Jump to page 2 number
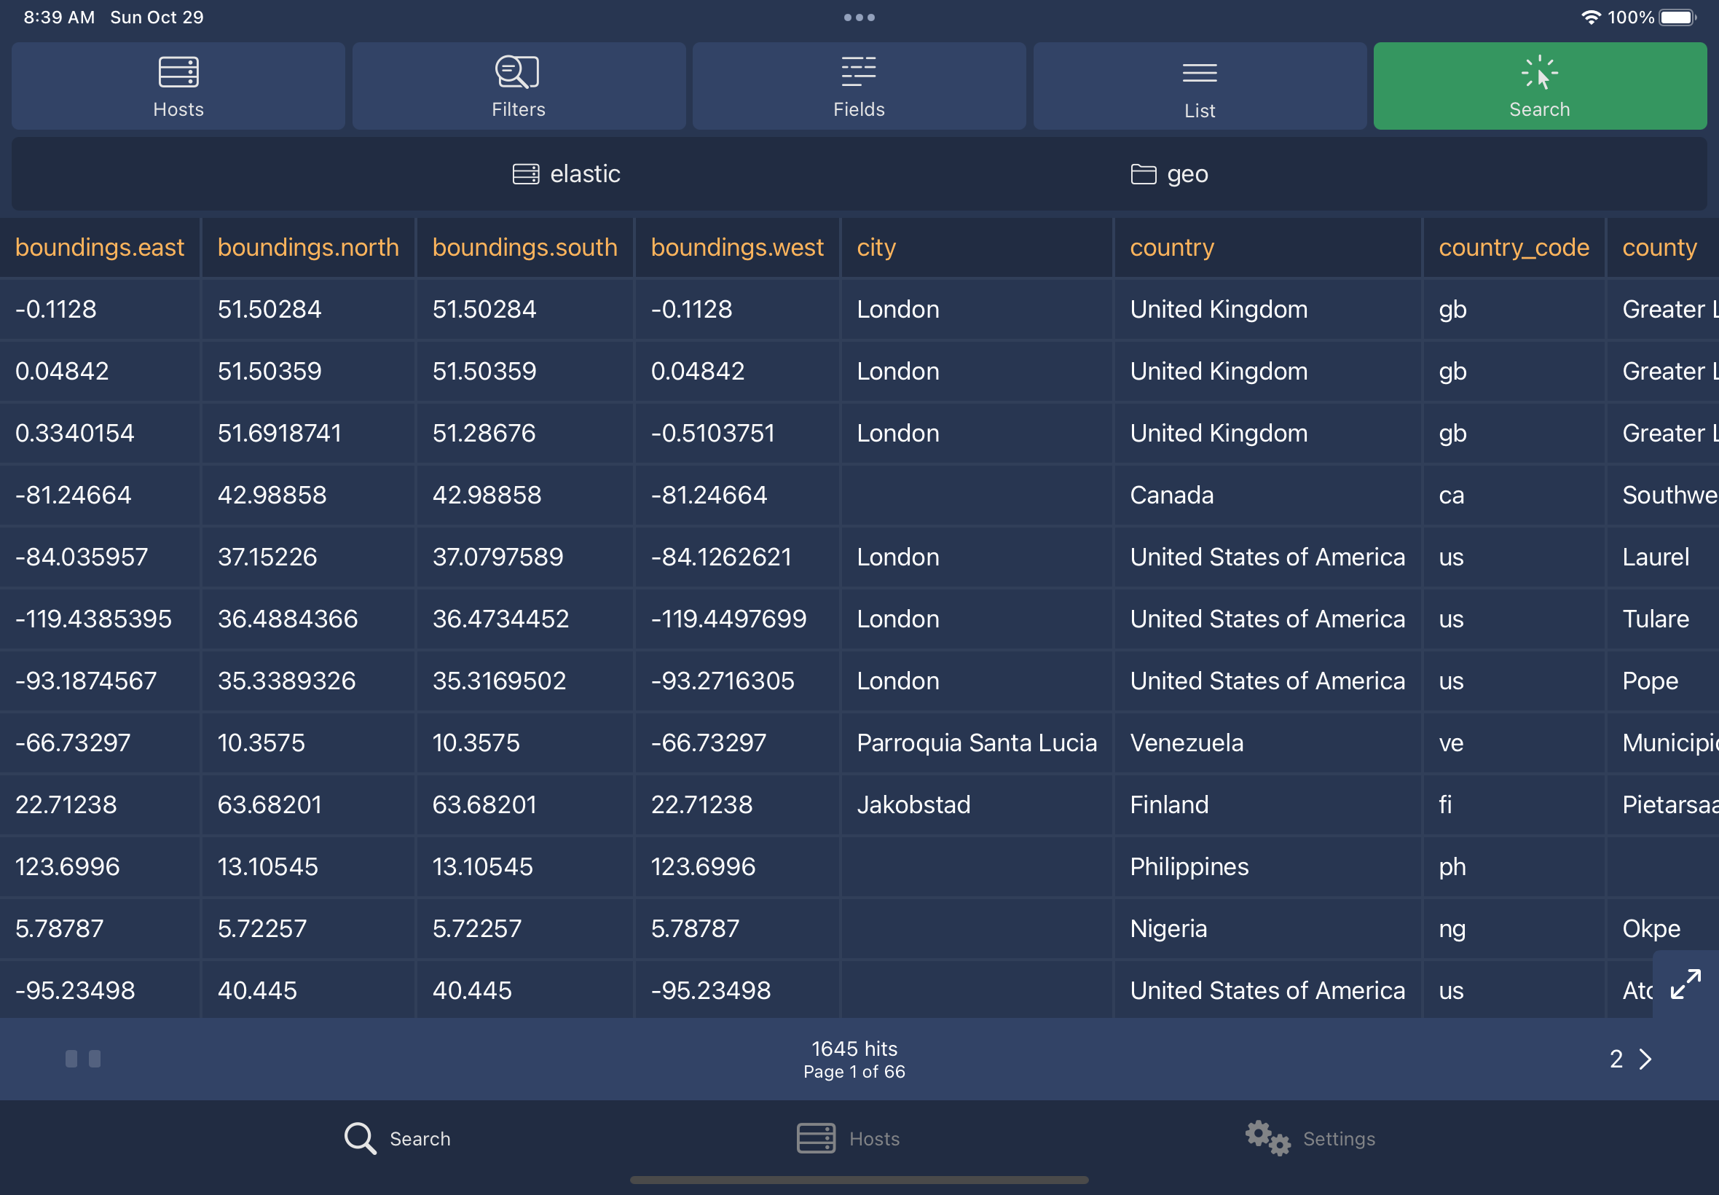1719x1195 pixels. tap(1616, 1059)
